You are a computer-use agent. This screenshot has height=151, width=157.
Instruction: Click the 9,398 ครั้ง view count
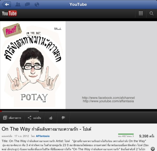(x=147, y=136)
